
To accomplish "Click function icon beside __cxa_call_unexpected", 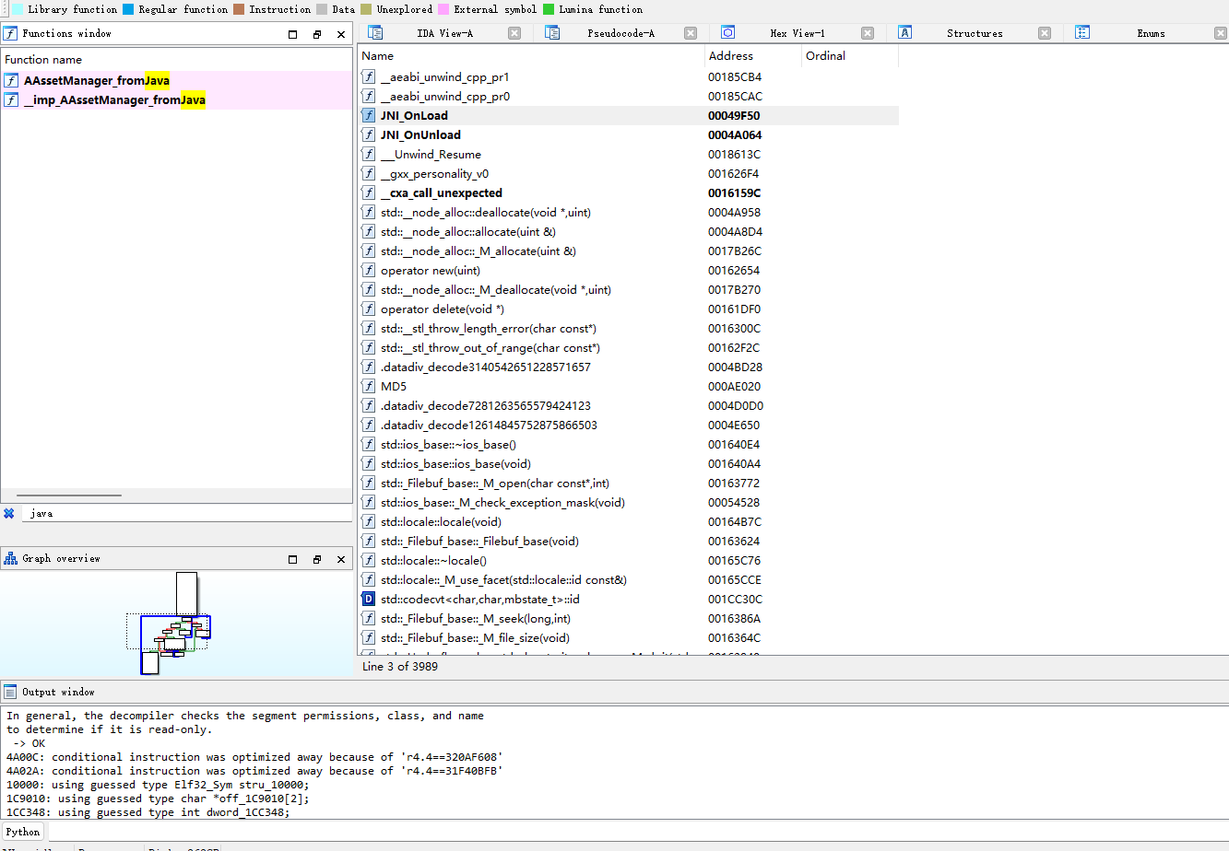I will click(368, 192).
